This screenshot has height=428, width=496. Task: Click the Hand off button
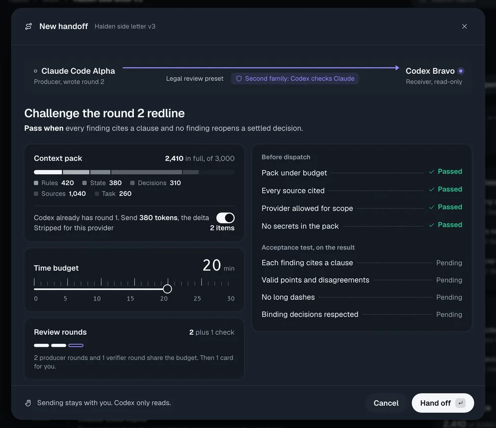coord(442,403)
